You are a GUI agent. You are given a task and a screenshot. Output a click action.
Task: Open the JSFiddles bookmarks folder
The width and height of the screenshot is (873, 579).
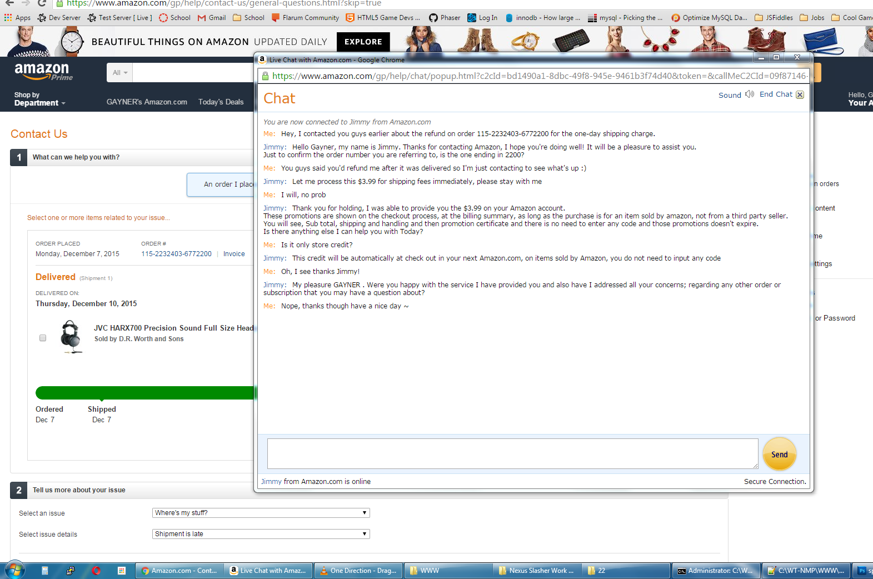[x=774, y=18]
